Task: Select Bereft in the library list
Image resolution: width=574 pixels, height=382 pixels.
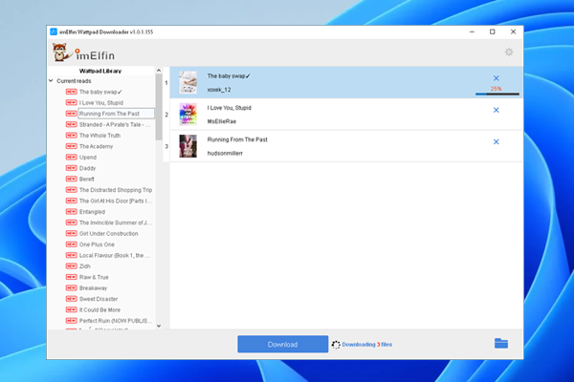Action: point(87,180)
